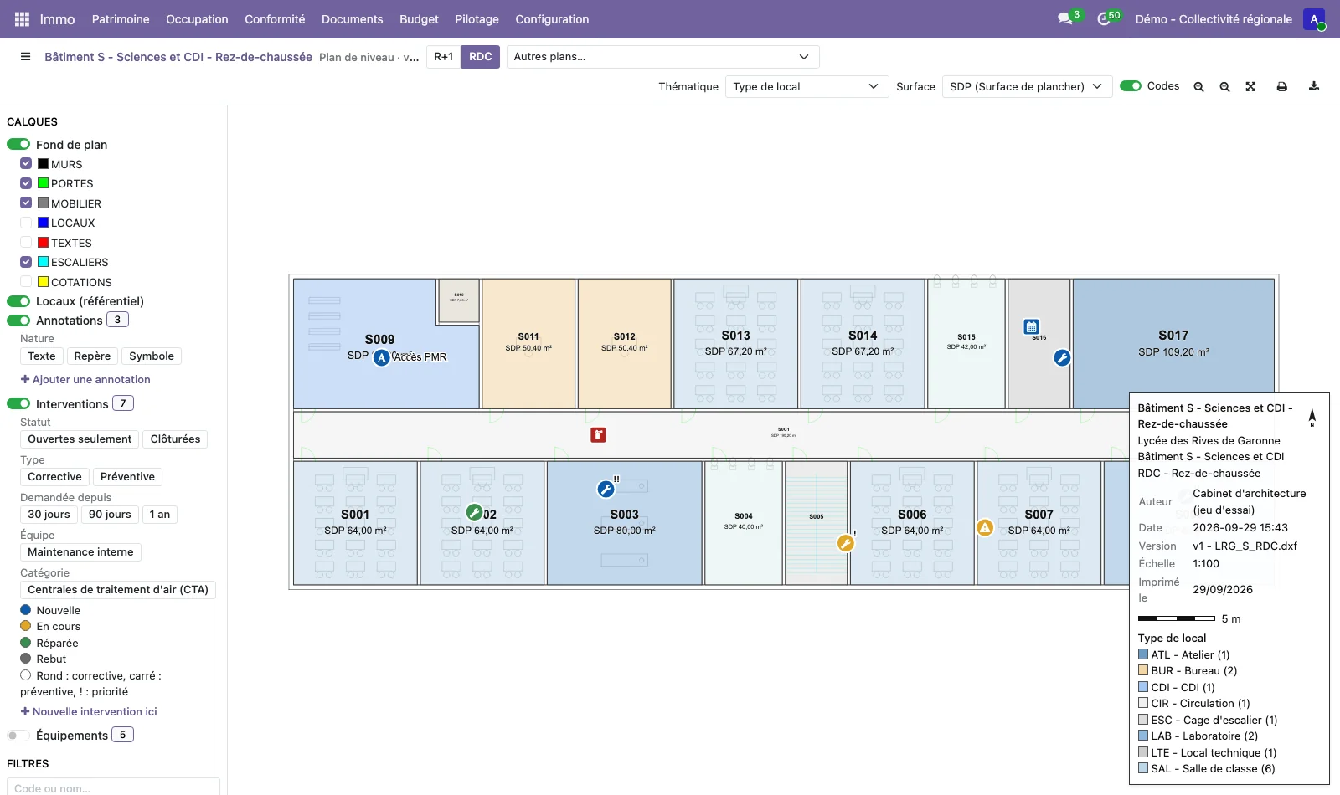Turn off the Codes switch
The width and height of the screenshot is (1340, 795).
click(1131, 85)
